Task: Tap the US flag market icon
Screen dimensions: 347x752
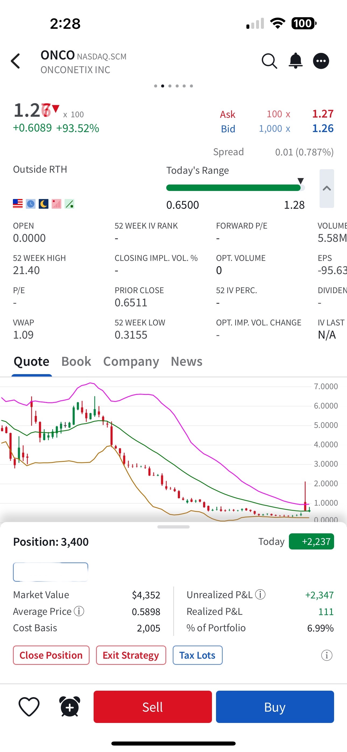Action: 18,204
